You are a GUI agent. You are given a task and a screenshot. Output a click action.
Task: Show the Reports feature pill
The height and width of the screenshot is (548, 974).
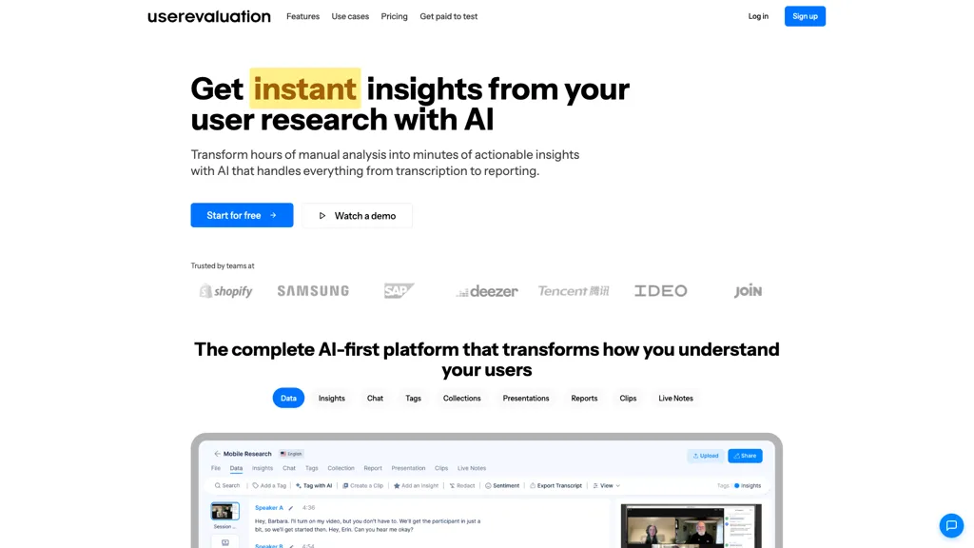(x=585, y=399)
